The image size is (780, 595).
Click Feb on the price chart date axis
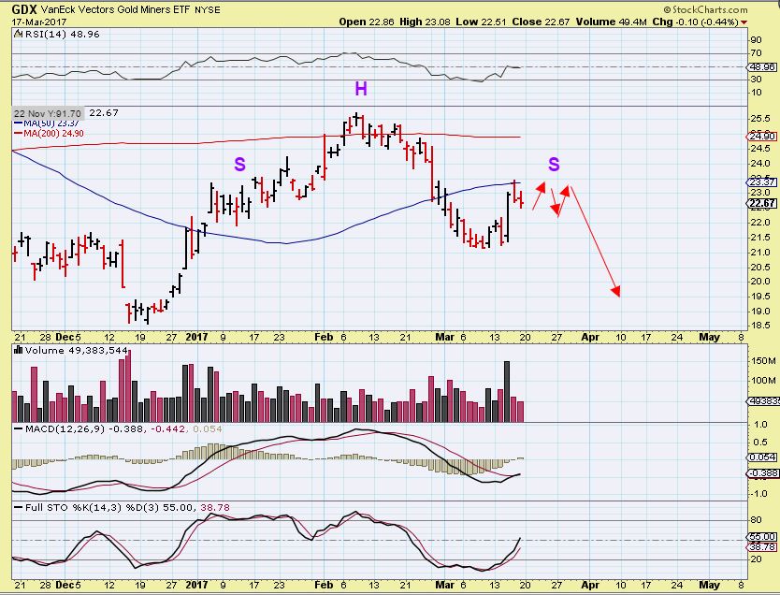[x=324, y=337]
